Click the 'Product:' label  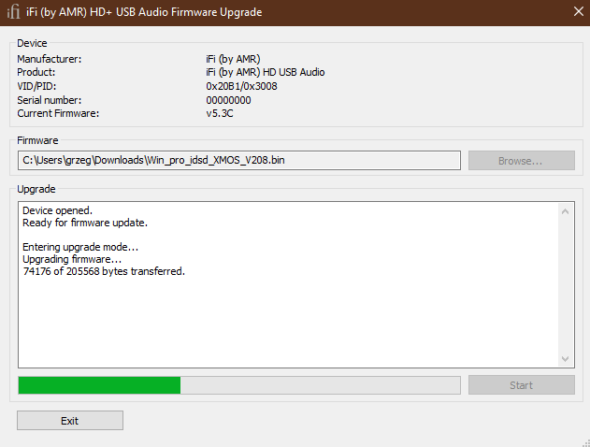[x=36, y=72]
